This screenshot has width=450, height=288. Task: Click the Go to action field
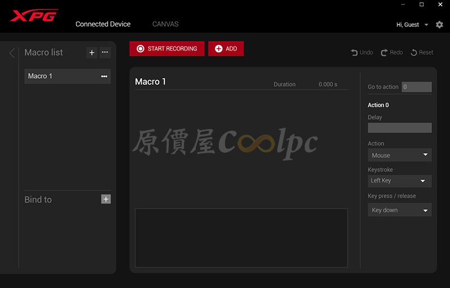coord(416,87)
